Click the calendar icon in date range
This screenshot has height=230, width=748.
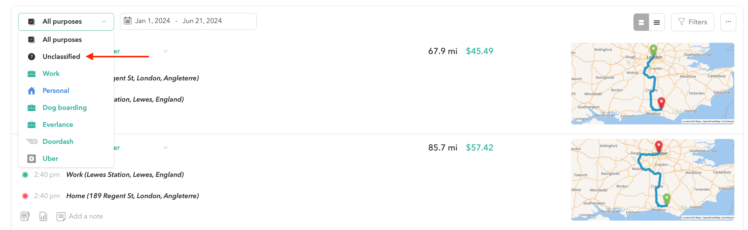click(x=128, y=21)
